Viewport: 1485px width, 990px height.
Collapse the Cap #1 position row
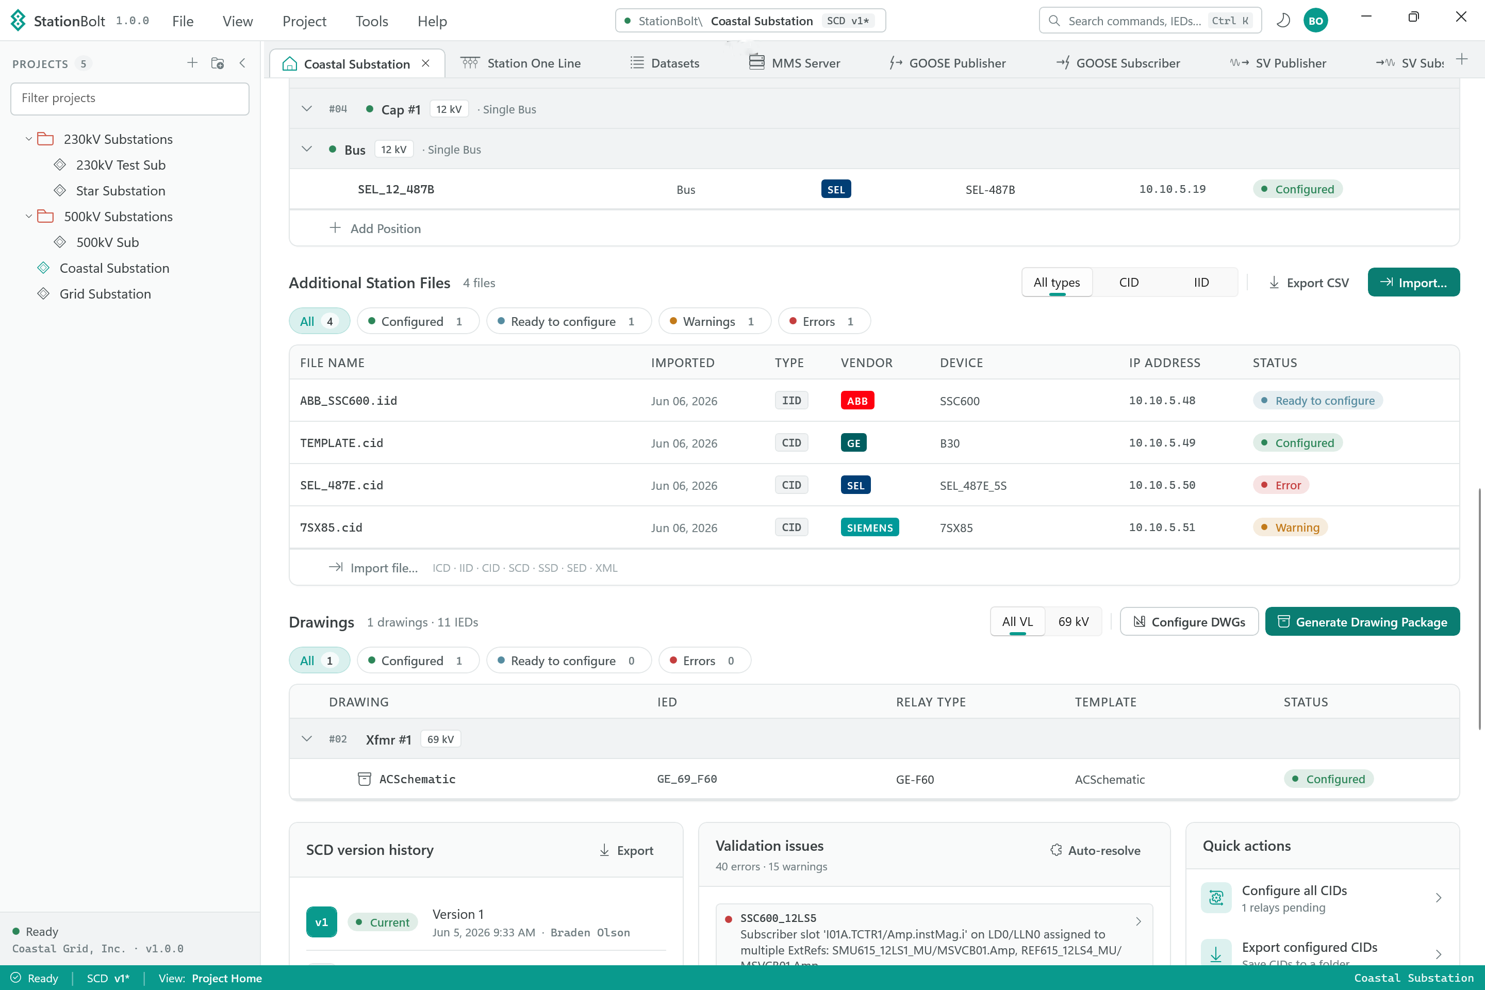tap(307, 109)
